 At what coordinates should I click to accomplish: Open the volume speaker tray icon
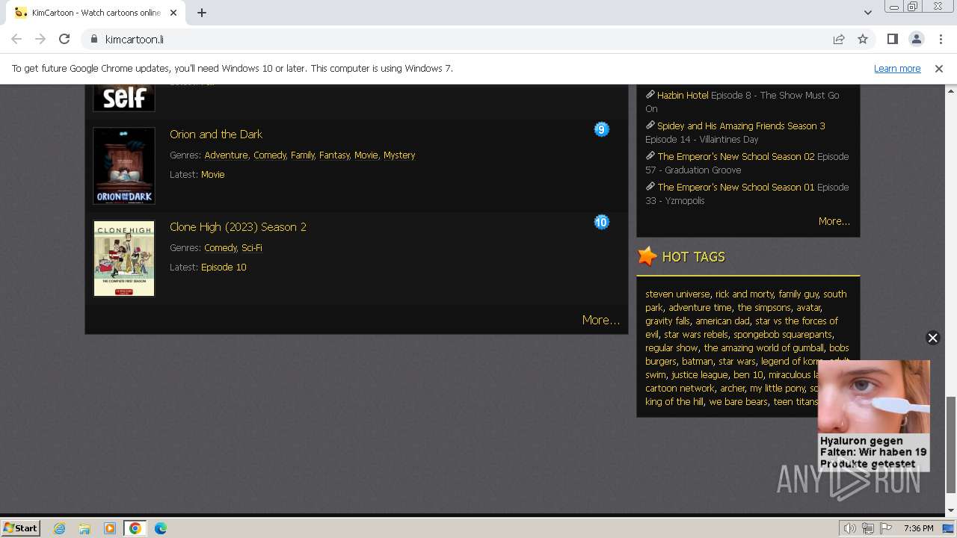pyautogui.click(x=849, y=528)
